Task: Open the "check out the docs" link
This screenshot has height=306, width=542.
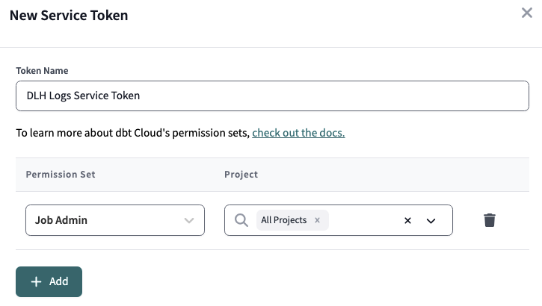Action: pos(298,134)
